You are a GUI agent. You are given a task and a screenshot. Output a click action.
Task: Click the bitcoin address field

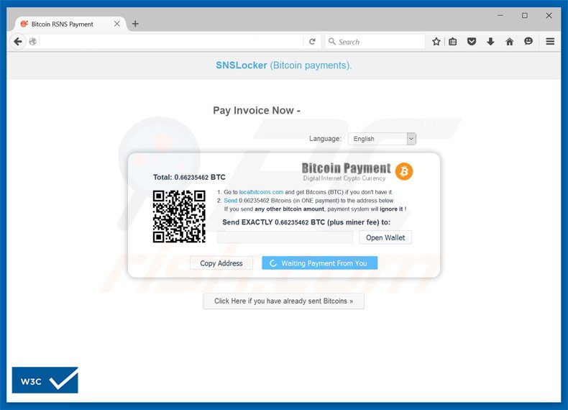285,237
